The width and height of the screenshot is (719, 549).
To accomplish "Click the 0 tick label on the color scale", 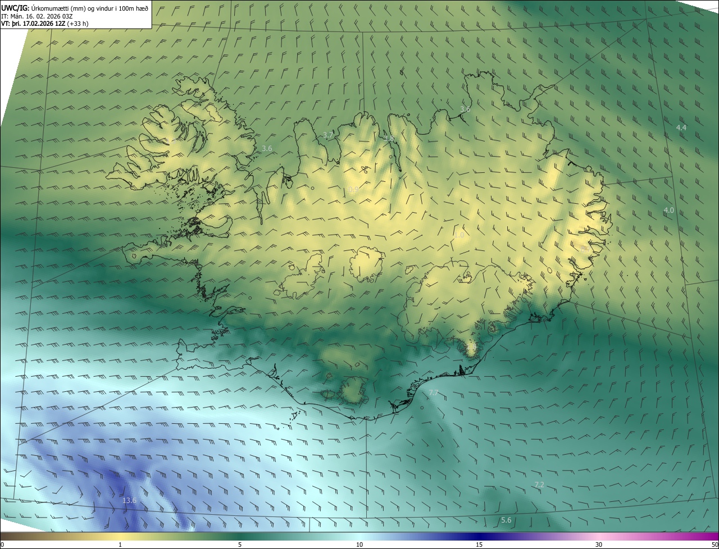I will tap(2, 545).
